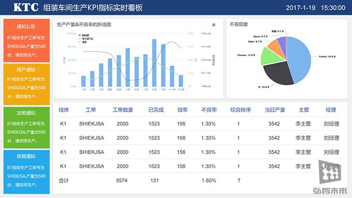Toggle the dark pressure line legend entry

85,39
